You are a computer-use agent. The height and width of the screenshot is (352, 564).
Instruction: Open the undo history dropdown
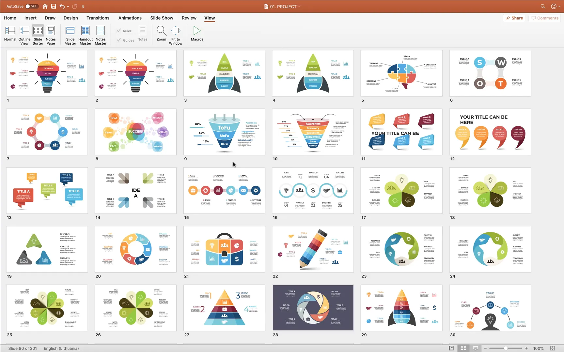coord(68,6)
